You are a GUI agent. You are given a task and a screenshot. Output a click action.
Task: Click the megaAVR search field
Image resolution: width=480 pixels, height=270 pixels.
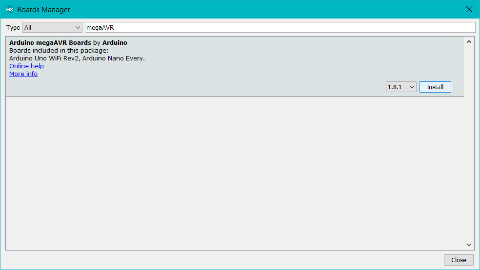point(280,27)
